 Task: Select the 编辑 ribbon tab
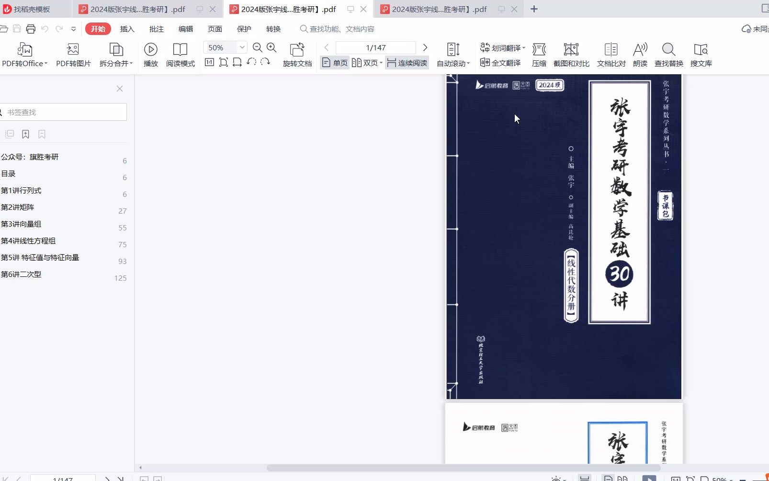[186, 29]
